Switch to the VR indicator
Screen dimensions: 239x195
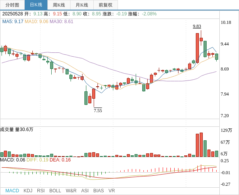111,191
